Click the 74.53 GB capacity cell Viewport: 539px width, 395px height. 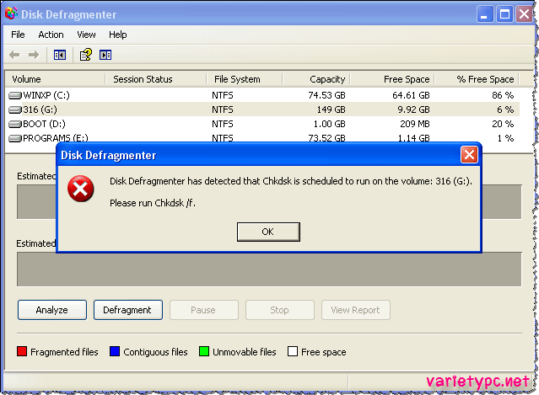(x=326, y=95)
